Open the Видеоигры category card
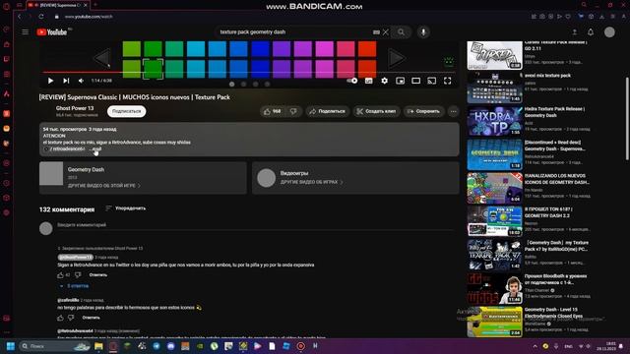630x354 pixels. tap(355, 178)
